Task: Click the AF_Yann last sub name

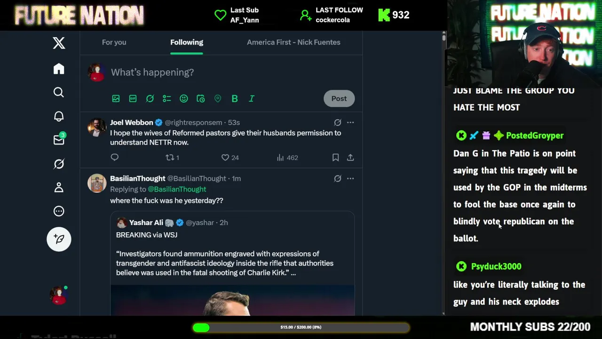Action: pyautogui.click(x=245, y=20)
